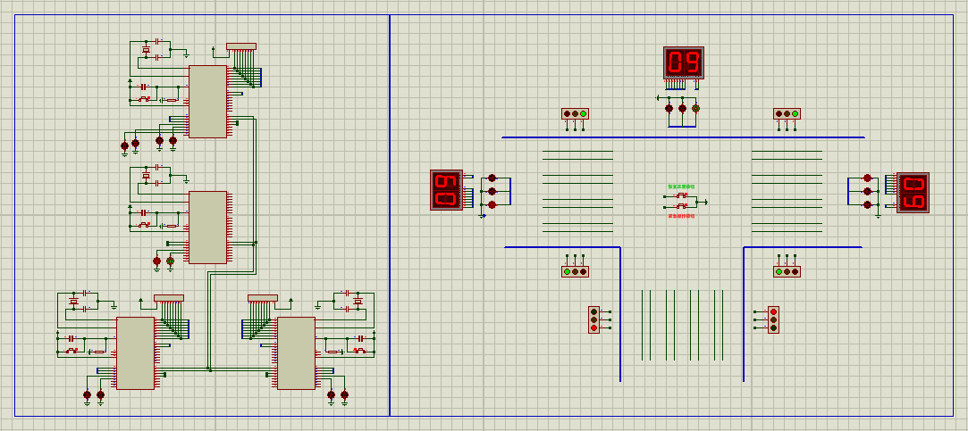Screen dimensions: 968x431
Task: Select the bottom LED beside the right road display
Action: point(867,204)
